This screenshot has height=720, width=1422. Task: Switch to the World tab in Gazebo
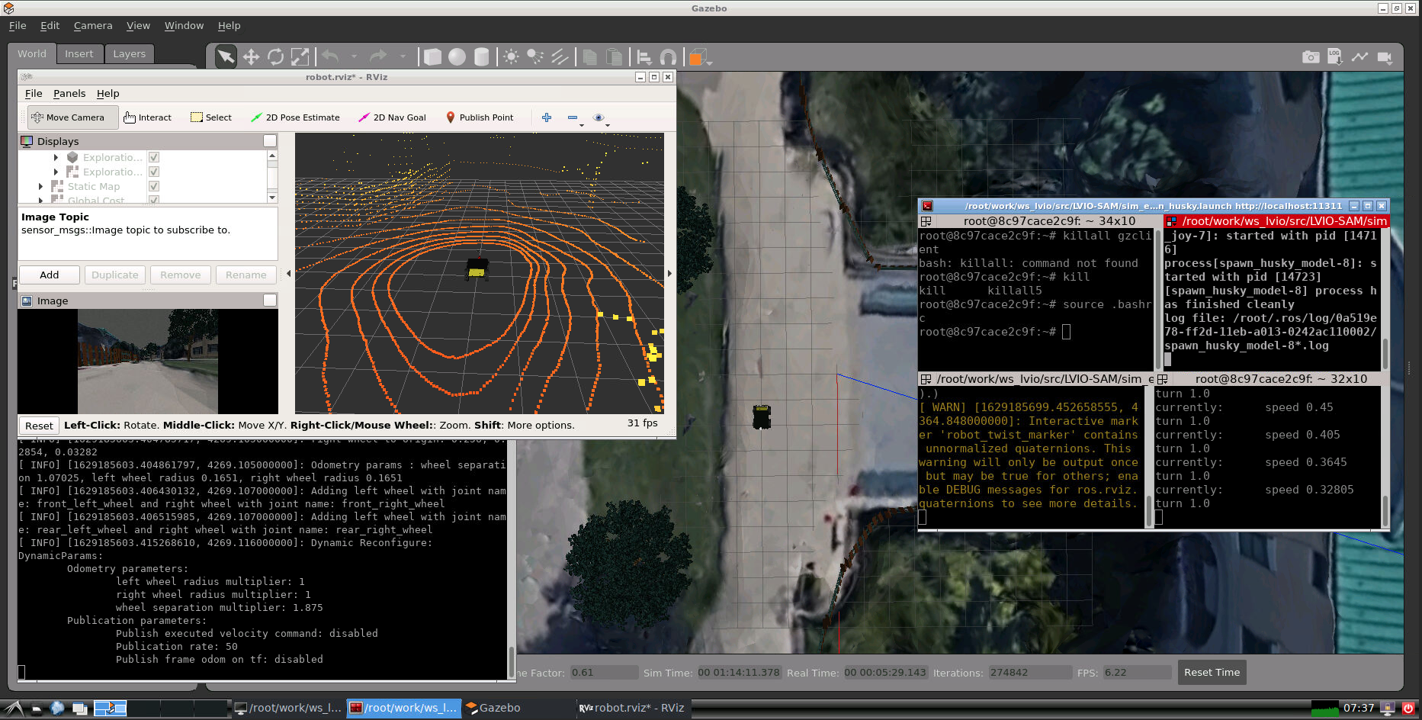[x=32, y=53]
